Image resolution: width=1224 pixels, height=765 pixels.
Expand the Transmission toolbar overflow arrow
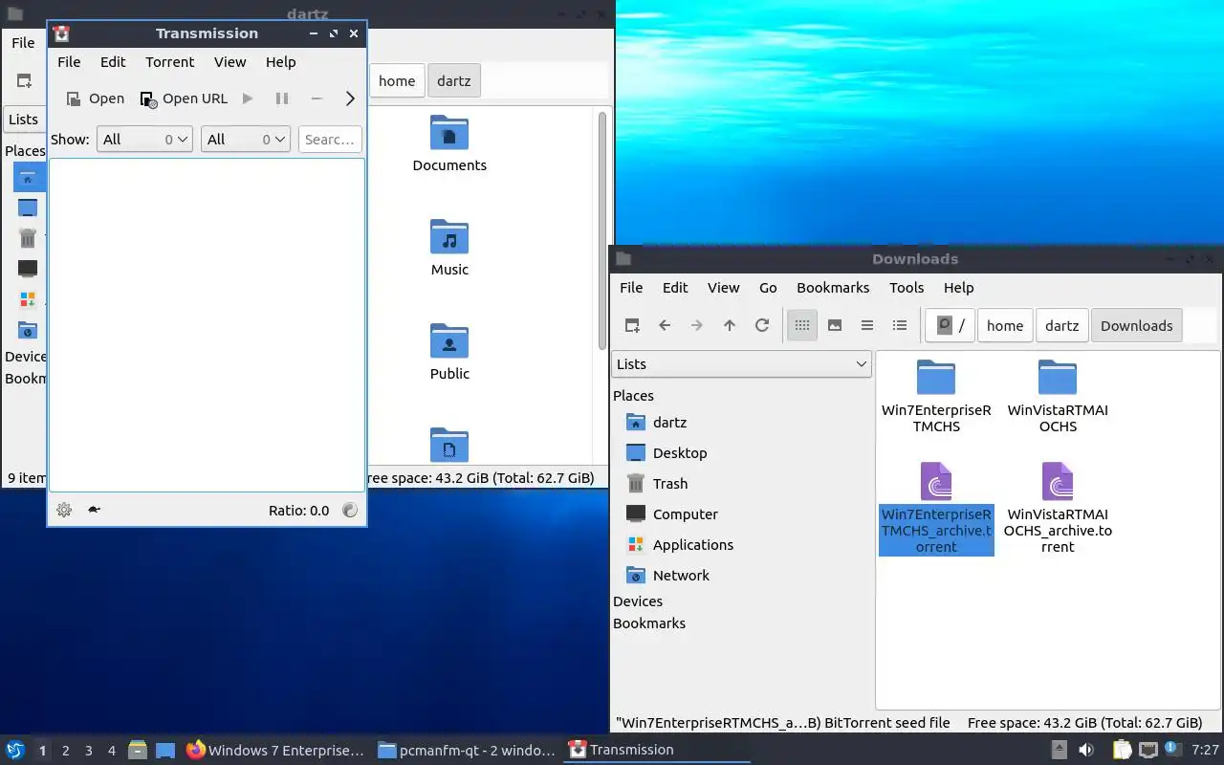tap(350, 98)
